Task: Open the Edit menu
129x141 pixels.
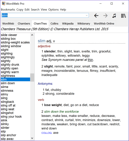Action: (x=27, y=10)
